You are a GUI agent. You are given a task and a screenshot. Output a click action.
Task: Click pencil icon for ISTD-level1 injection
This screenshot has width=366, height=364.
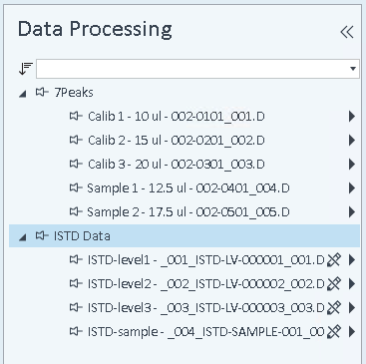tap(334, 259)
